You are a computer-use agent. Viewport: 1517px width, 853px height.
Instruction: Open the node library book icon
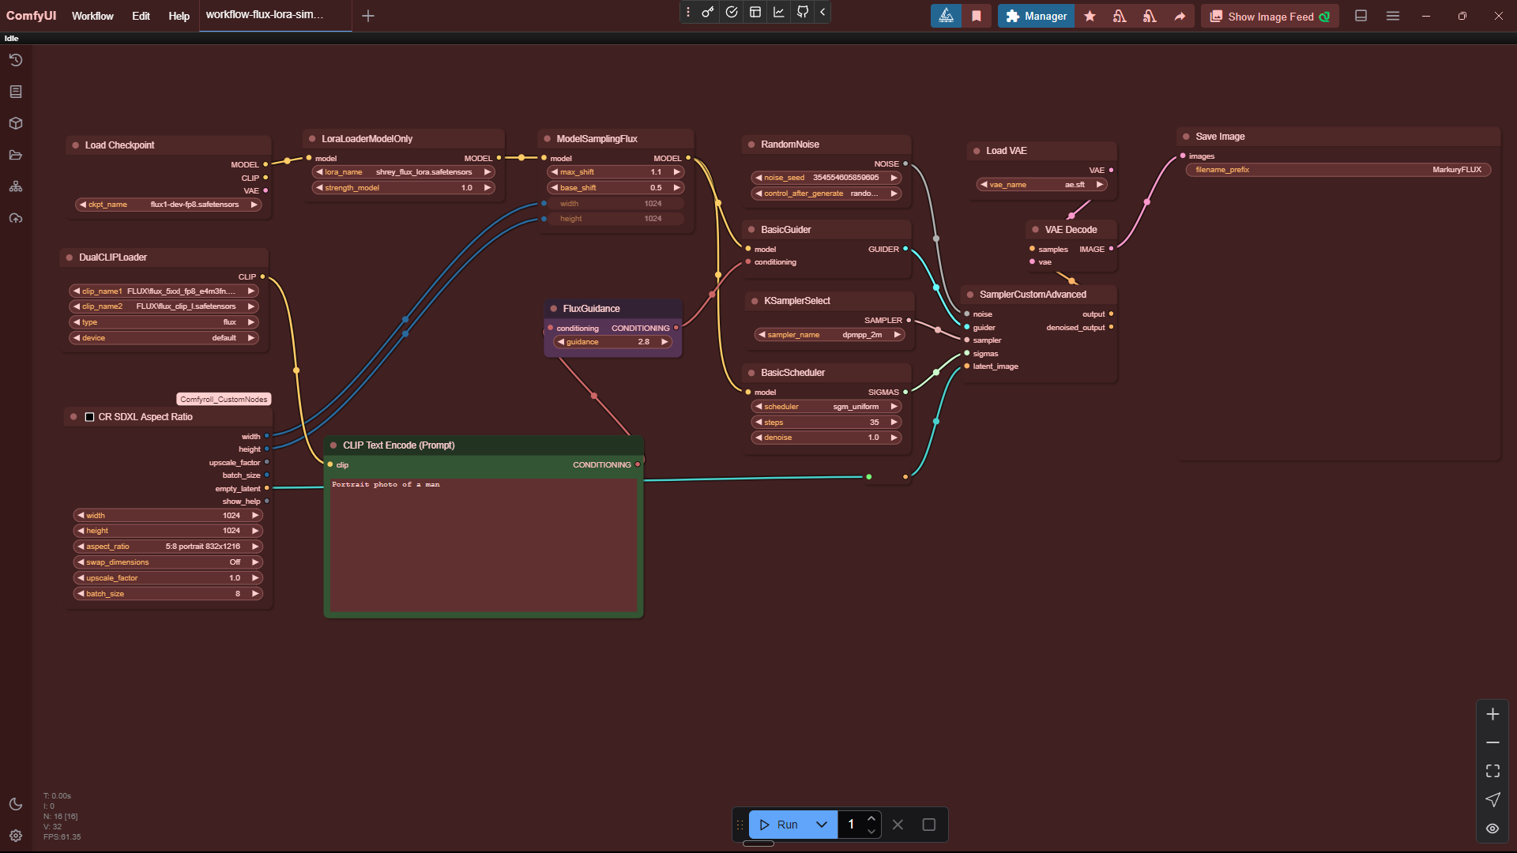coord(16,92)
